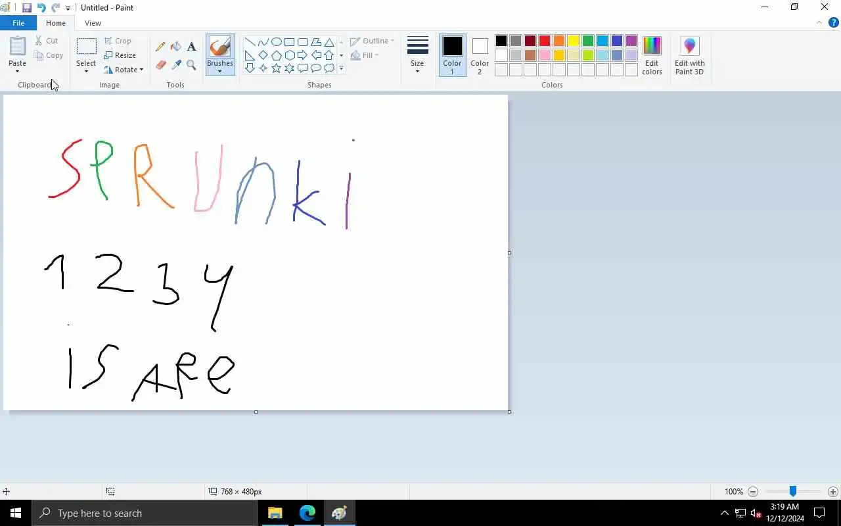841x526 pixels.
Task: Choose the Right arrow shape
Action: [x=303, y=55]
